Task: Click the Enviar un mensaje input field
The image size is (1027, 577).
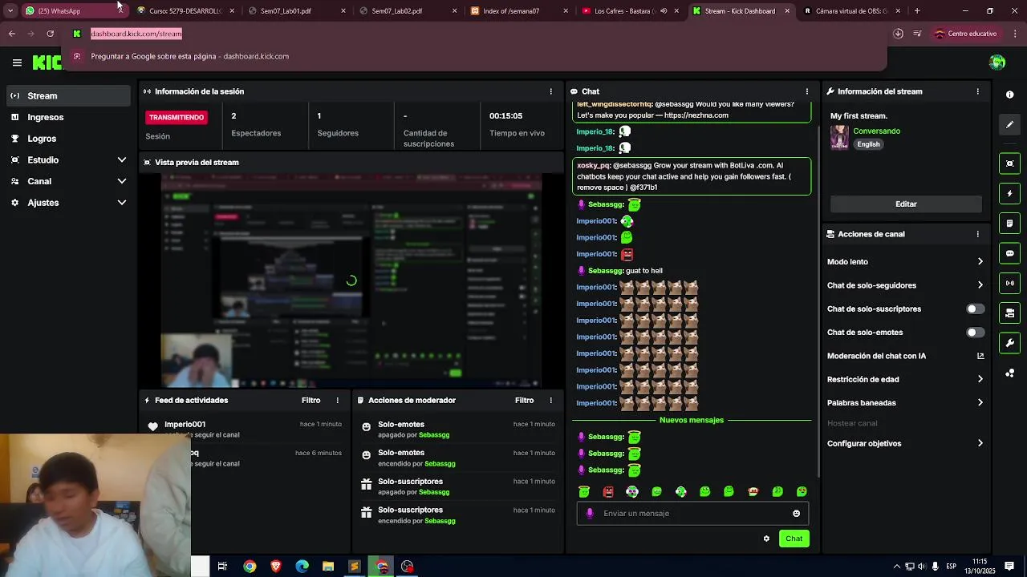Action: pos(692,514)
